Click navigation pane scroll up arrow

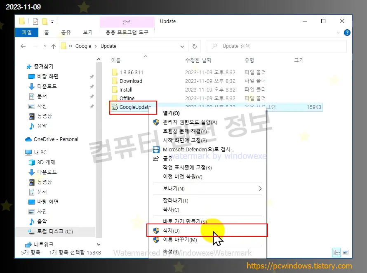[99, 59]
